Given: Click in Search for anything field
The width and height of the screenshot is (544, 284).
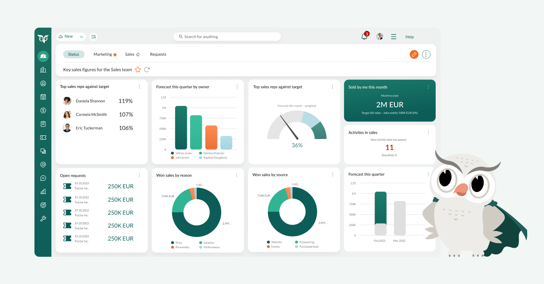Looking at the screenshot, I should pos(227,37).
